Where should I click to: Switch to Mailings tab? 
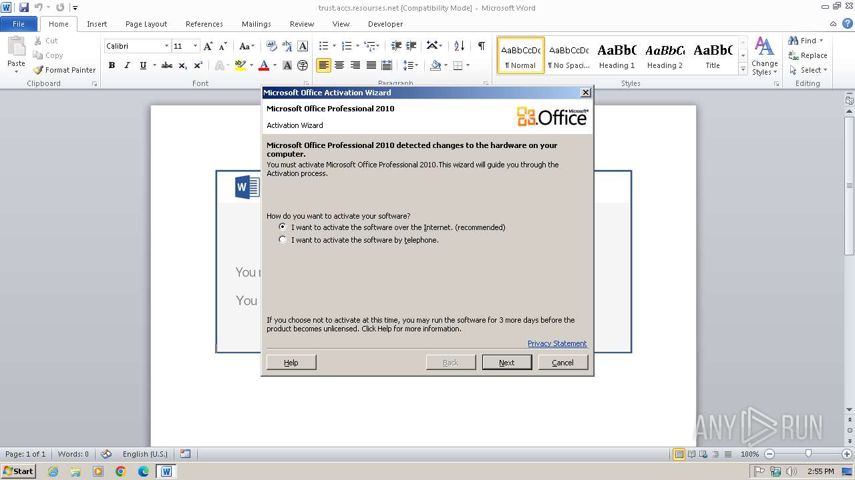(x=256, y=24)
